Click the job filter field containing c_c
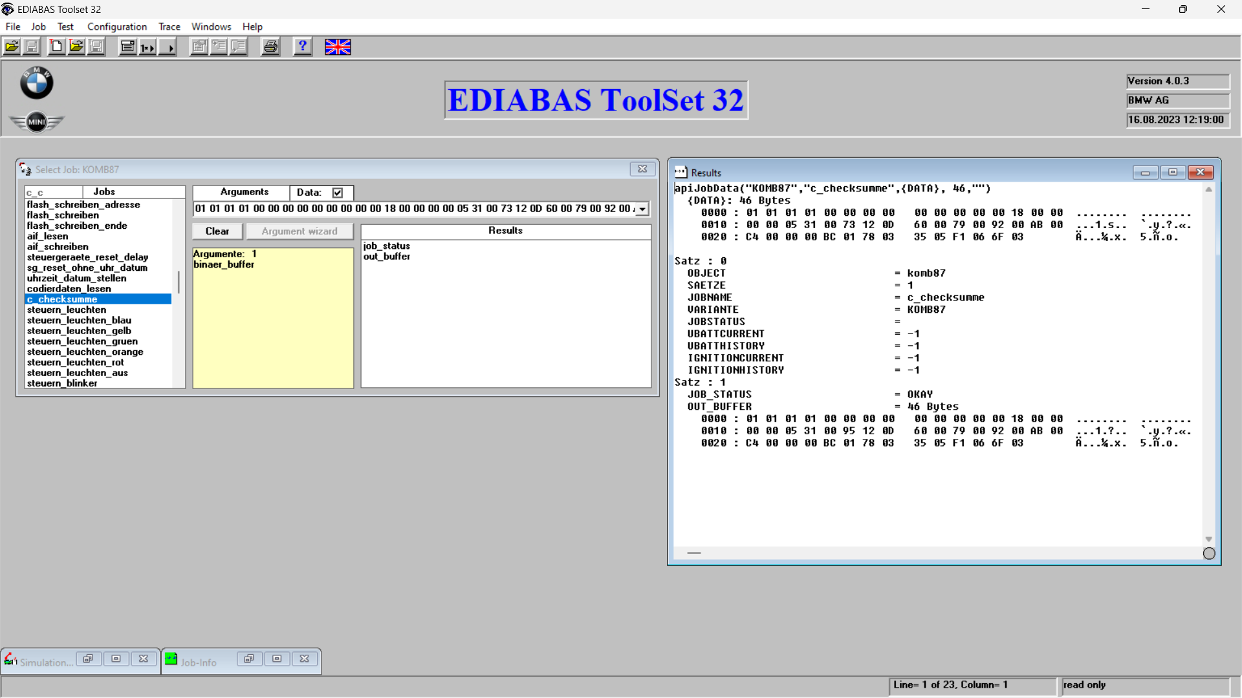The width and height of the screenshot is (1242, 698). tap(54, 193)
